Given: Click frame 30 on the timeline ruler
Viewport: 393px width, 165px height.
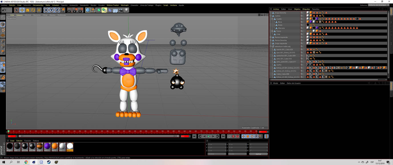Looking at the screenshot, I should [91, 131].
